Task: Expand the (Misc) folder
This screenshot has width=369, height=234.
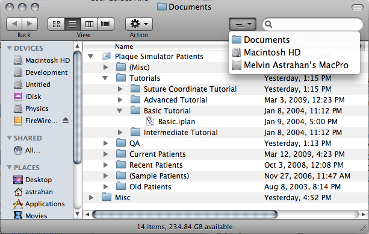Action: coord(106,67)
